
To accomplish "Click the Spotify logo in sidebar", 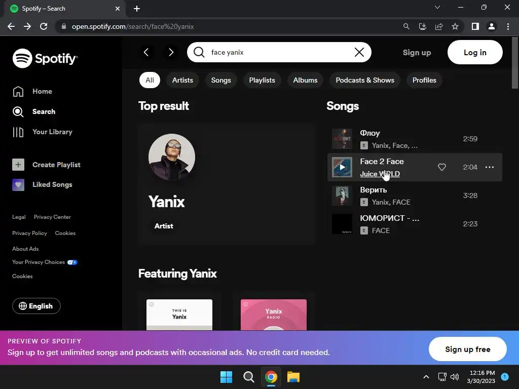I will click(x=45, y=58).
